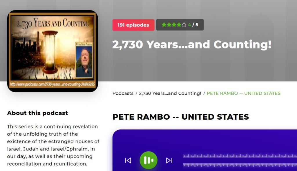This screenshot has height=171, width=297.
Task: Click the first green rating star
Action: (x=164, y=25)
